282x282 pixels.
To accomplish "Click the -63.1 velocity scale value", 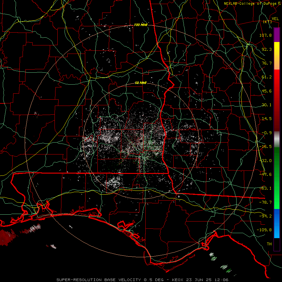I will 265,188.
